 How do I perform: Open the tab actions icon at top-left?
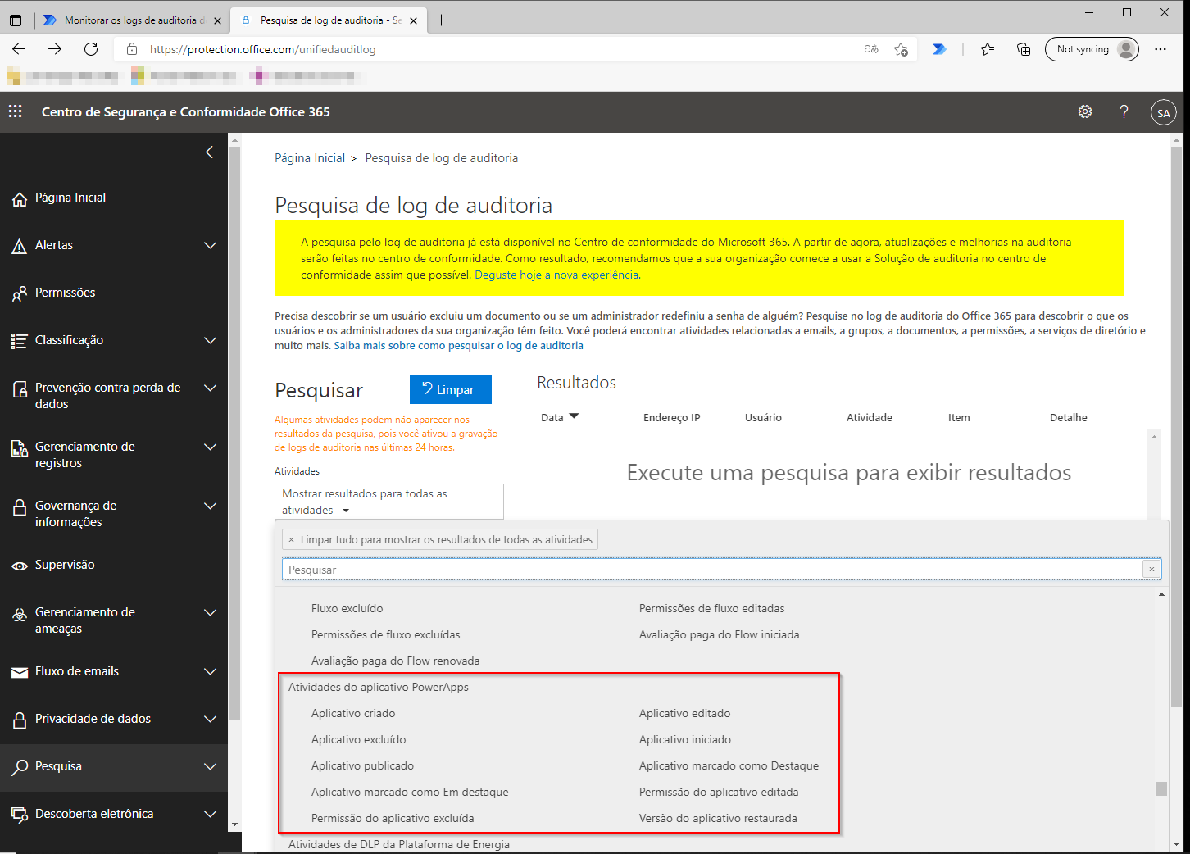[16, 20]
